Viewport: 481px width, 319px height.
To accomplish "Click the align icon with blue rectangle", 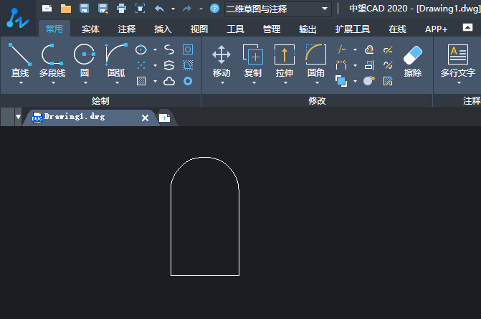I will [369, 65].
